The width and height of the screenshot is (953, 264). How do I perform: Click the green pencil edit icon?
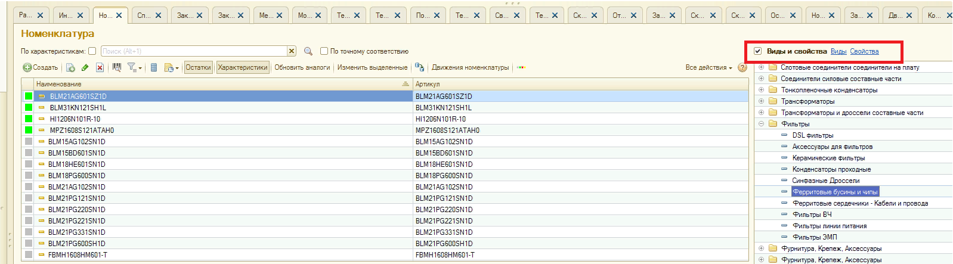click(x=85, y=68)
